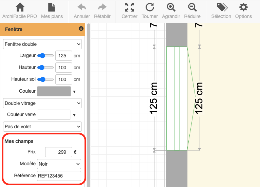The height and width of the screenshot is (187, 260).
Task: Rotate the plan using Tourner
Action: [x=150, y=7]
